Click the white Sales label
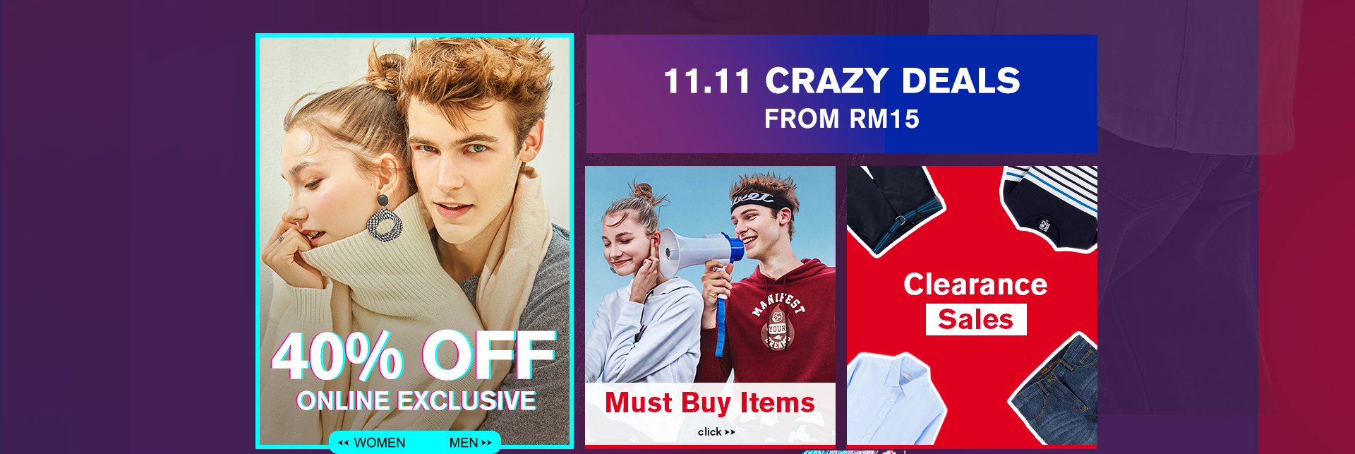 (976, 319)
